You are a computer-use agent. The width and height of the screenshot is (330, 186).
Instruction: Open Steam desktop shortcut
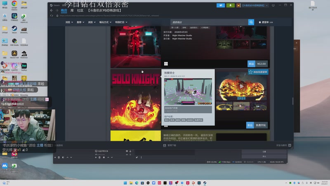click(x=14, y=29)
